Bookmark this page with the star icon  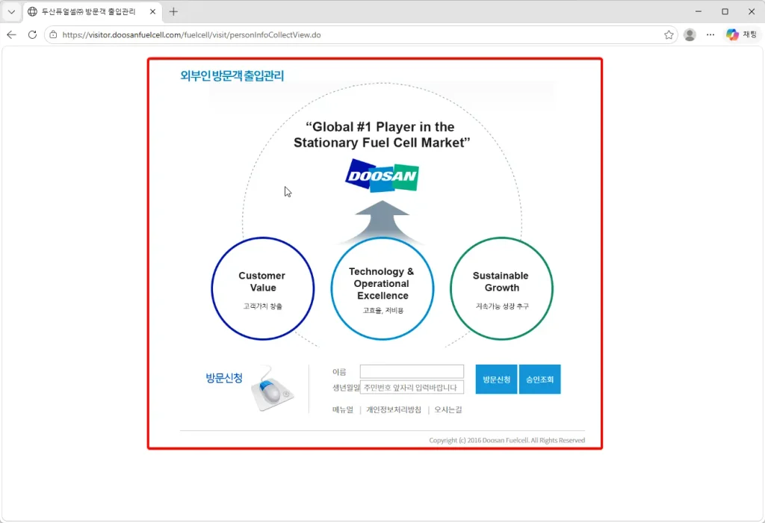[669, 34]
